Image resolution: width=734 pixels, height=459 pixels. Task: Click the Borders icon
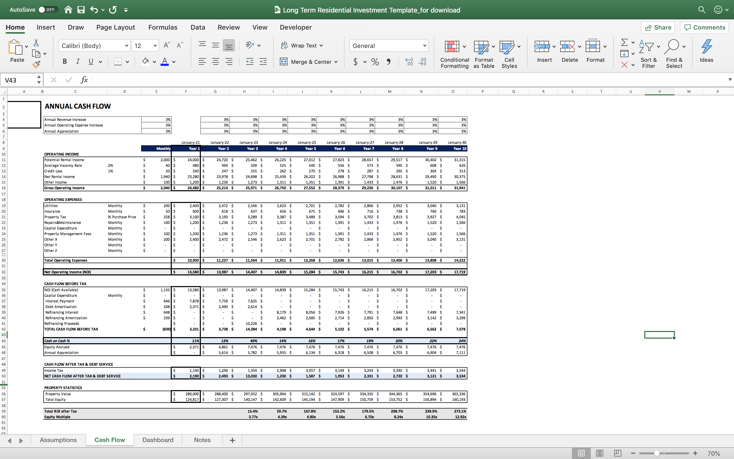pyautogui.click(x=118, y=62)
